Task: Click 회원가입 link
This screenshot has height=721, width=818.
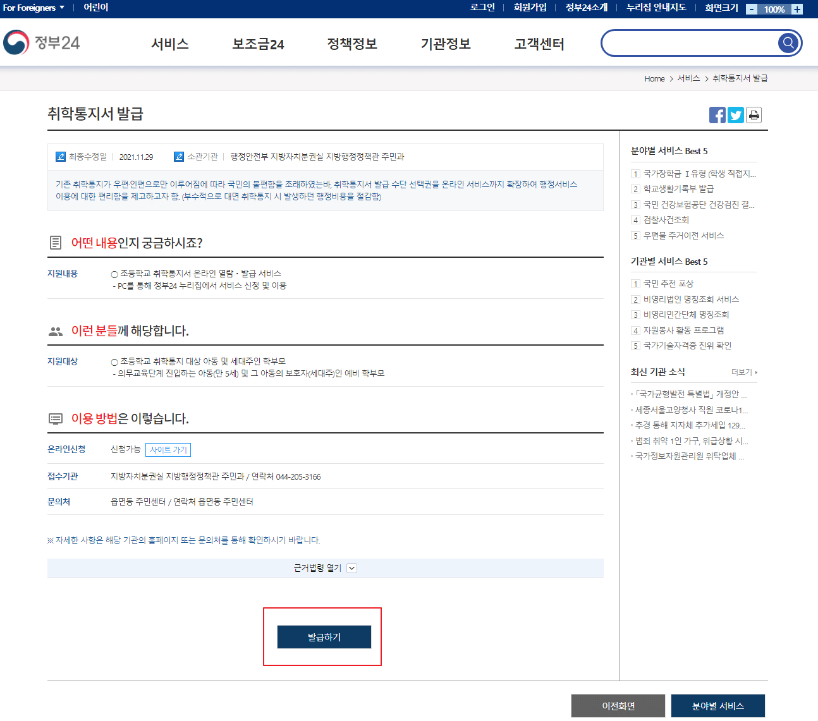Action: [530, 8]
